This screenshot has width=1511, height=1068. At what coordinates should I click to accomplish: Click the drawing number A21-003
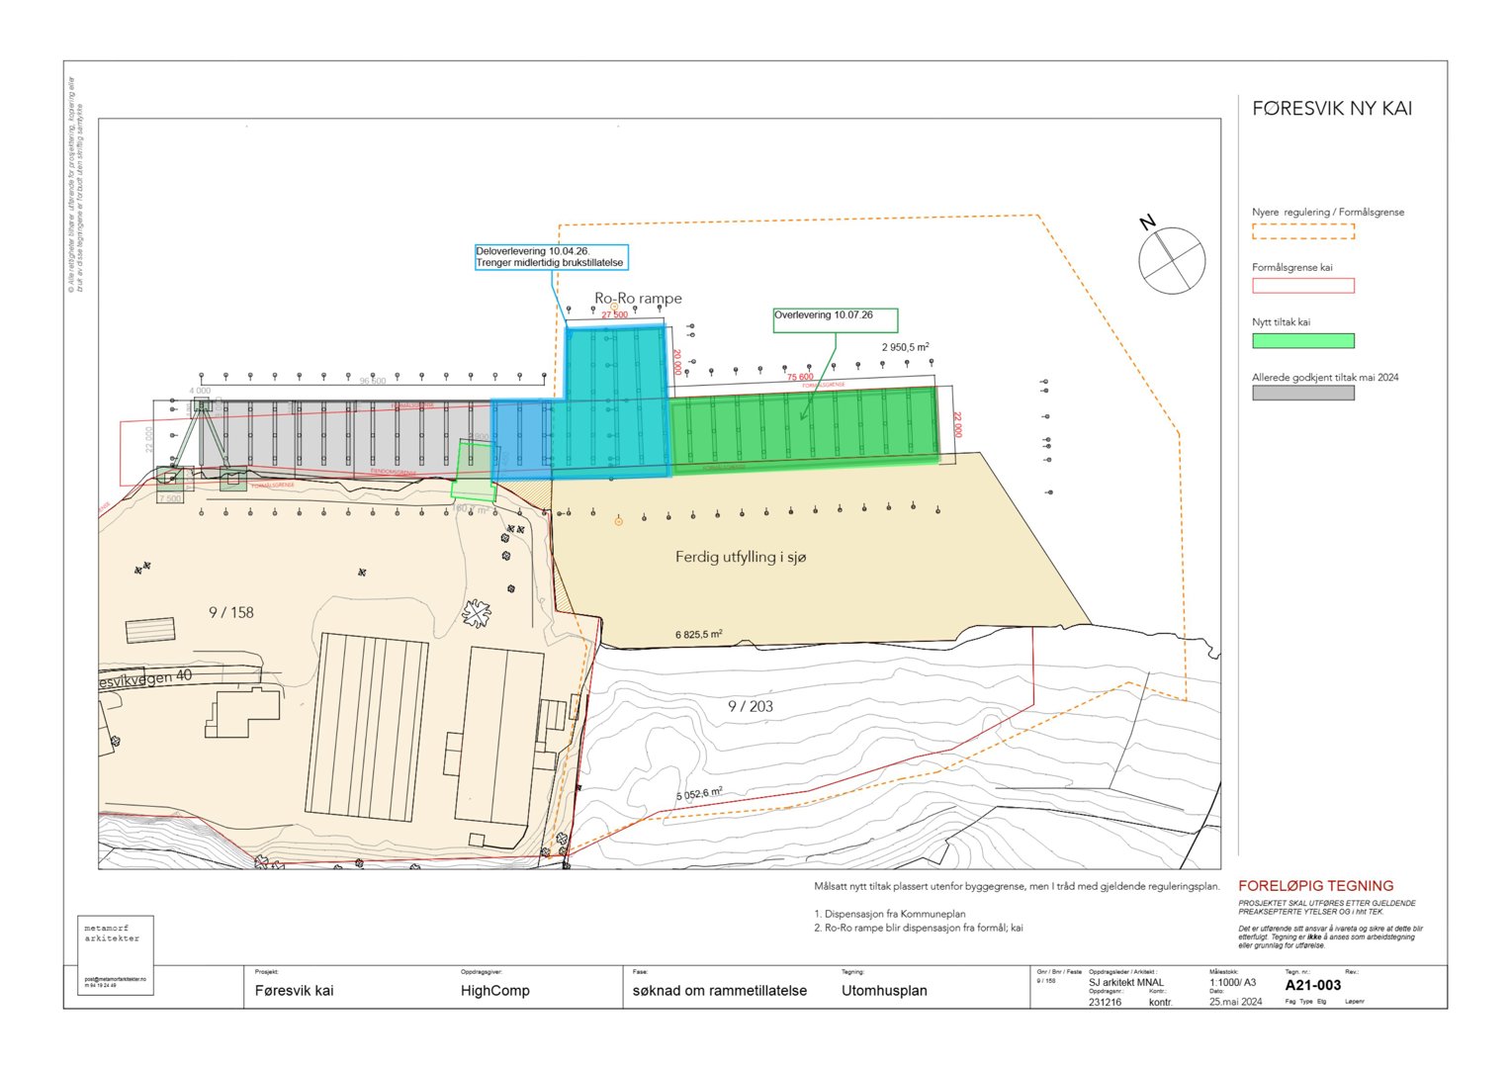tap(1312, 985)
